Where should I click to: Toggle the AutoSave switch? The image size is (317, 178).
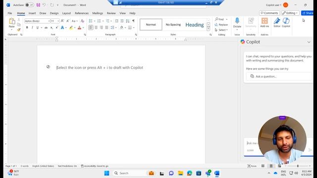click(x=30, y=5)
